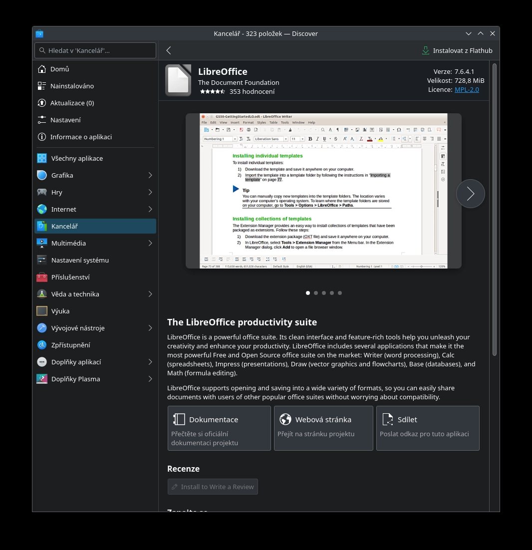This screenshot has width=532, height=550.
Task: Click the Aktualizace arrow icon
Action: click(42, 103)
